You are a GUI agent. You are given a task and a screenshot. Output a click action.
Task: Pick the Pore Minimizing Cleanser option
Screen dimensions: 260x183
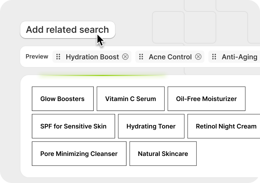click(79, 154)
